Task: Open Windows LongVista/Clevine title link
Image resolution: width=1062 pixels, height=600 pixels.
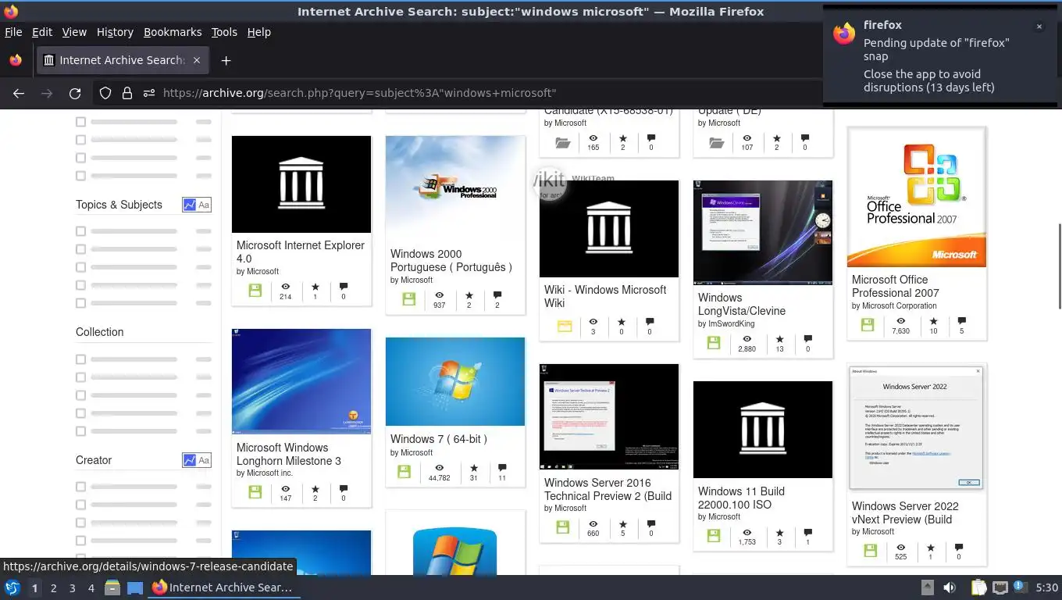Action: click(742, 304)
